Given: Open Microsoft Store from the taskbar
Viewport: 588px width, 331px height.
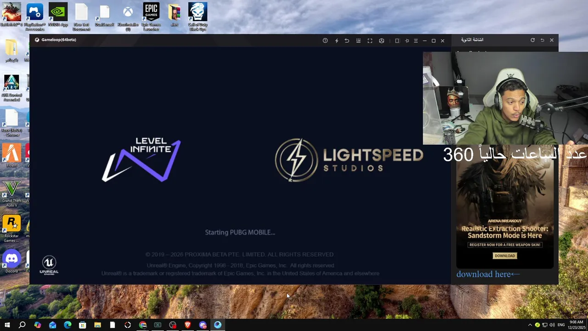Looking at the screenshot, I should coord(82,325).
